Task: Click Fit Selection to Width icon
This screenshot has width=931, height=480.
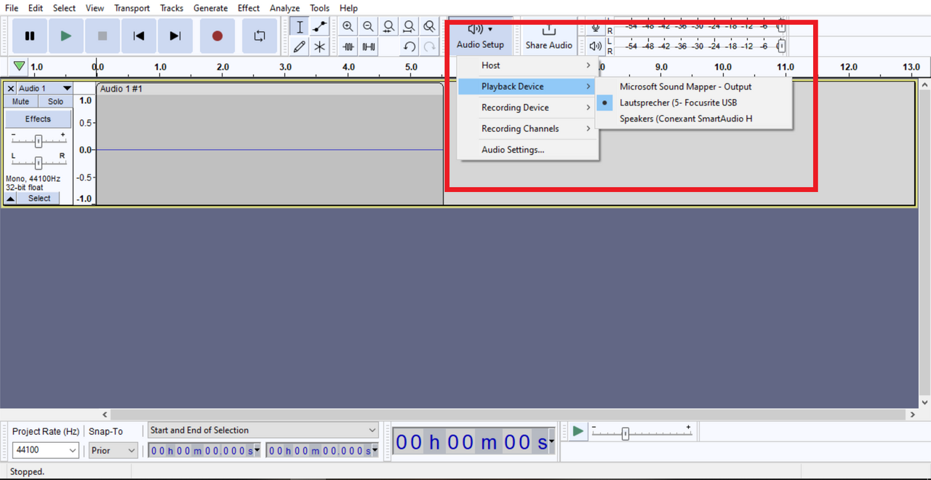Action: [389, 27]
